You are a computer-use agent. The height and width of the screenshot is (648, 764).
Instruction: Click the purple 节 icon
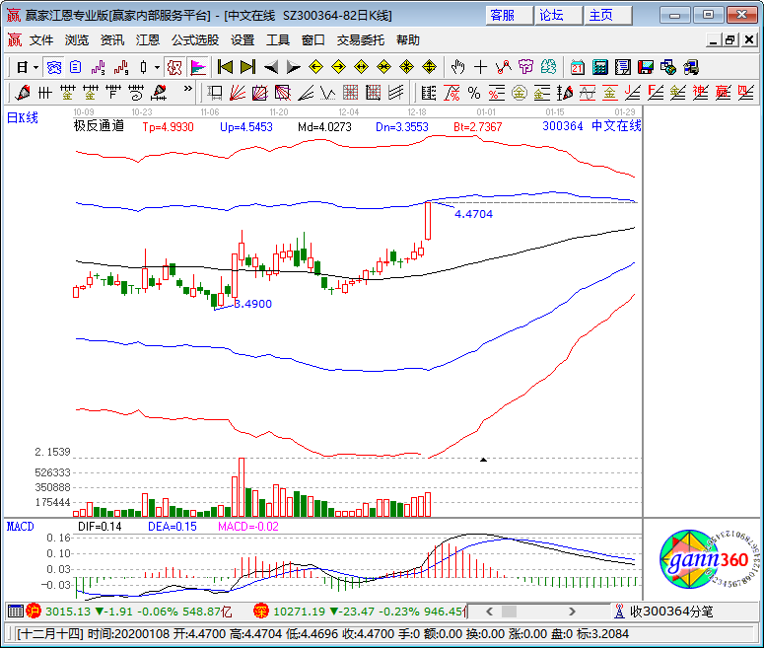point(525,67)
